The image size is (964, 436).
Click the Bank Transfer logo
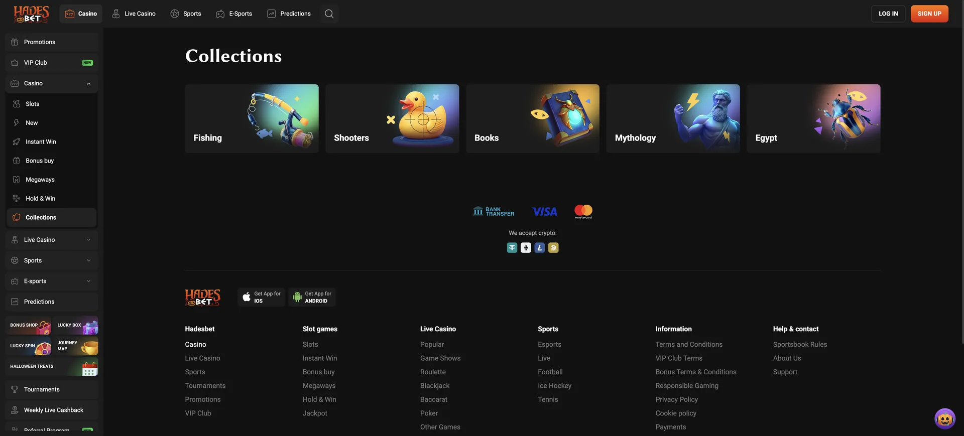tap(494, 211)
